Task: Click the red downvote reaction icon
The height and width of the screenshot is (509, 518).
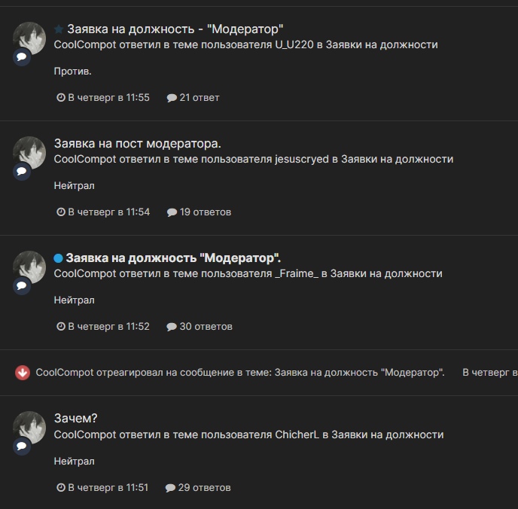Action: [x=23, y=373]
